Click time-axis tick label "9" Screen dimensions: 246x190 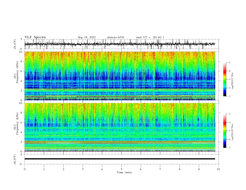click(199, 169)
